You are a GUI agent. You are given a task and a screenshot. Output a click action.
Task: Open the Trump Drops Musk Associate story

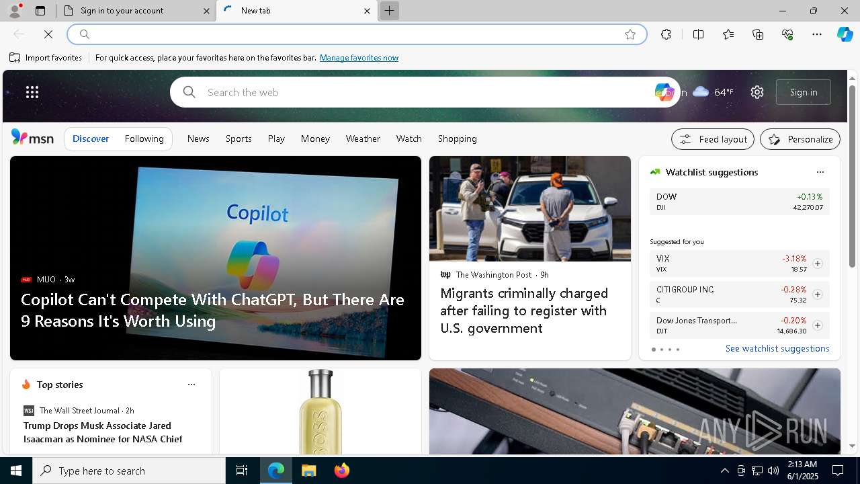click(103, 432)
